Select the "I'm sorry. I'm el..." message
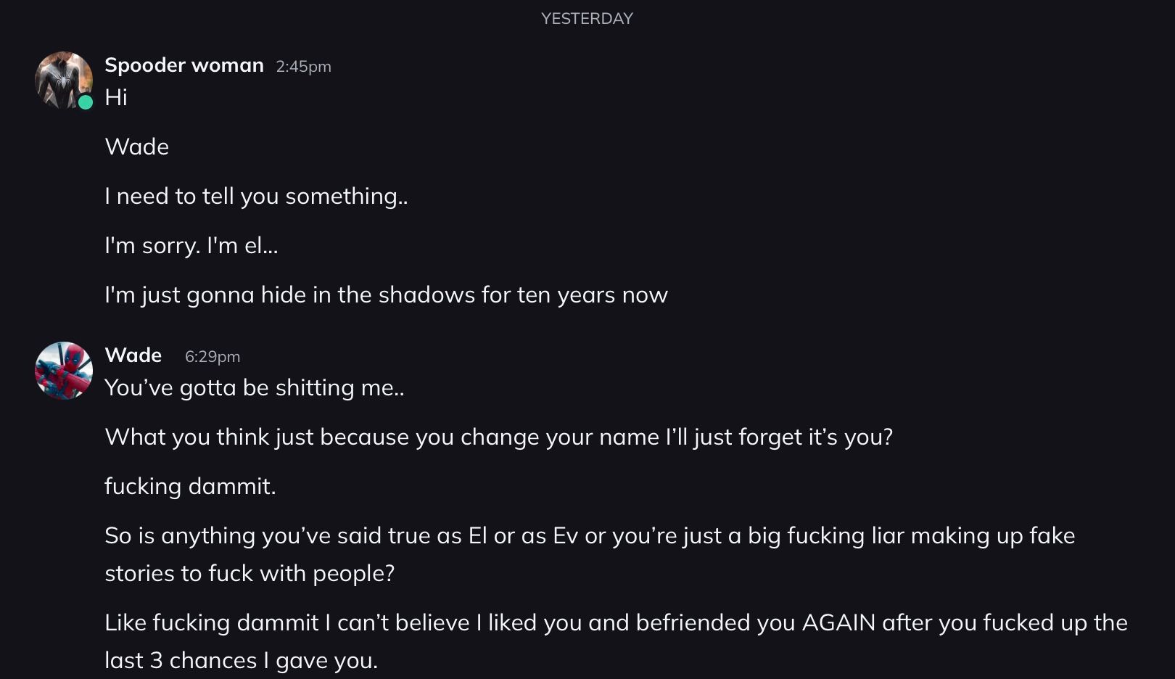1175x679 pixels. 191,245
